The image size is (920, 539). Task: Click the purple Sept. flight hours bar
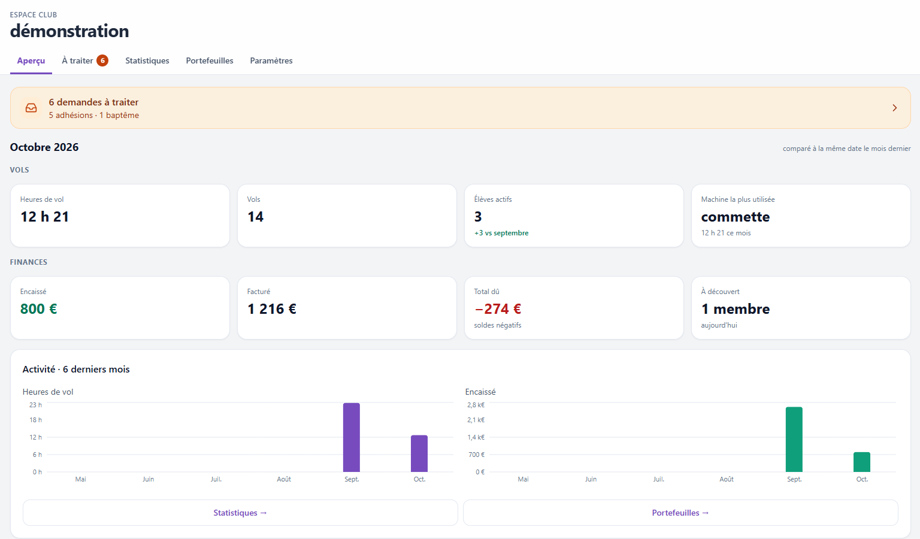coord(352,437)
